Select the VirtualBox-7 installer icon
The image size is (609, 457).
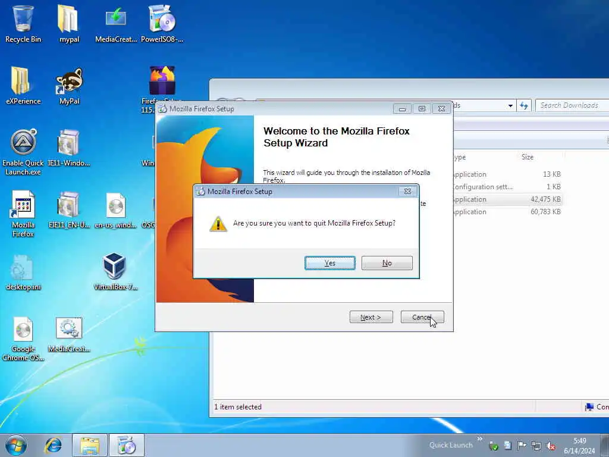click(115, 272)
